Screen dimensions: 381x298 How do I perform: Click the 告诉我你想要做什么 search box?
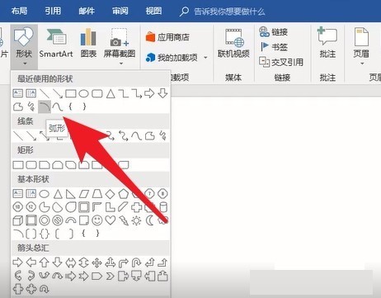[x=223, y=12]
